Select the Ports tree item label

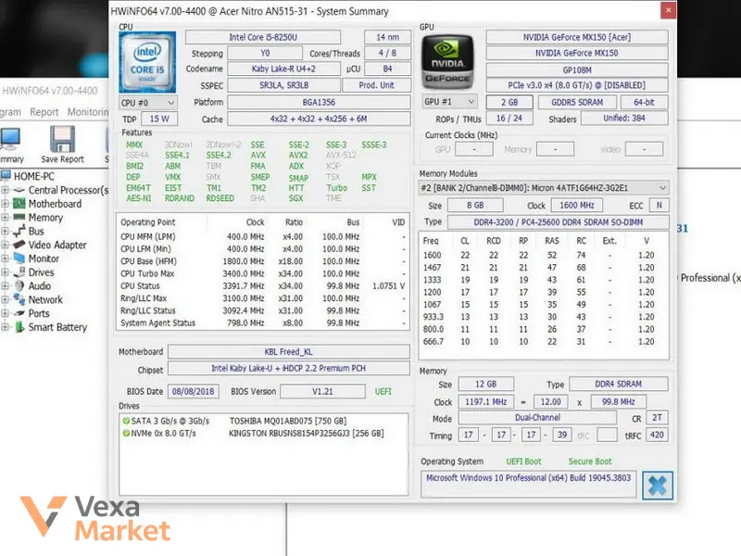coord(39,313)
